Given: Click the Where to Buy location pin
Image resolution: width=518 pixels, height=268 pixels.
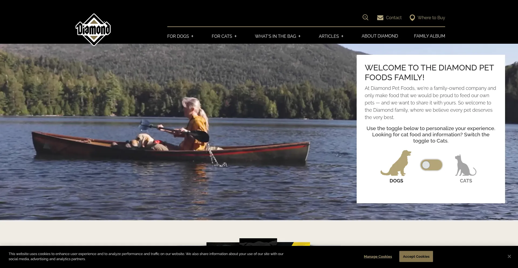Looking at the screenshot, I should [x=412, y=18].
